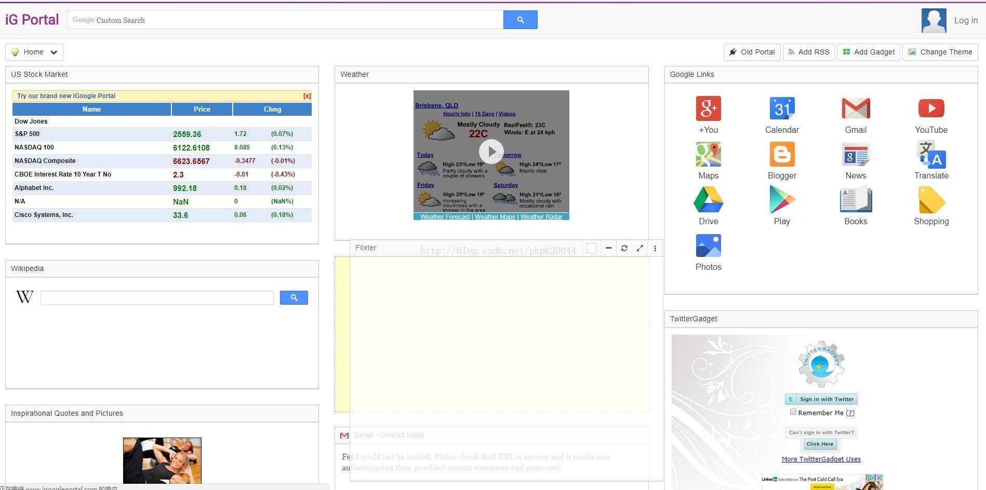Viewport: 986px width, 490px height.
Task: Click the TwitterGadget gear bird logo
Action: coord(821,364)
